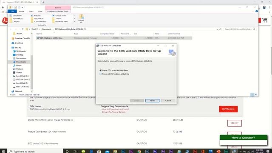Click Cortana circle icon on taskbar
Viewport: 272px width, 153px height.
point(67,151)
